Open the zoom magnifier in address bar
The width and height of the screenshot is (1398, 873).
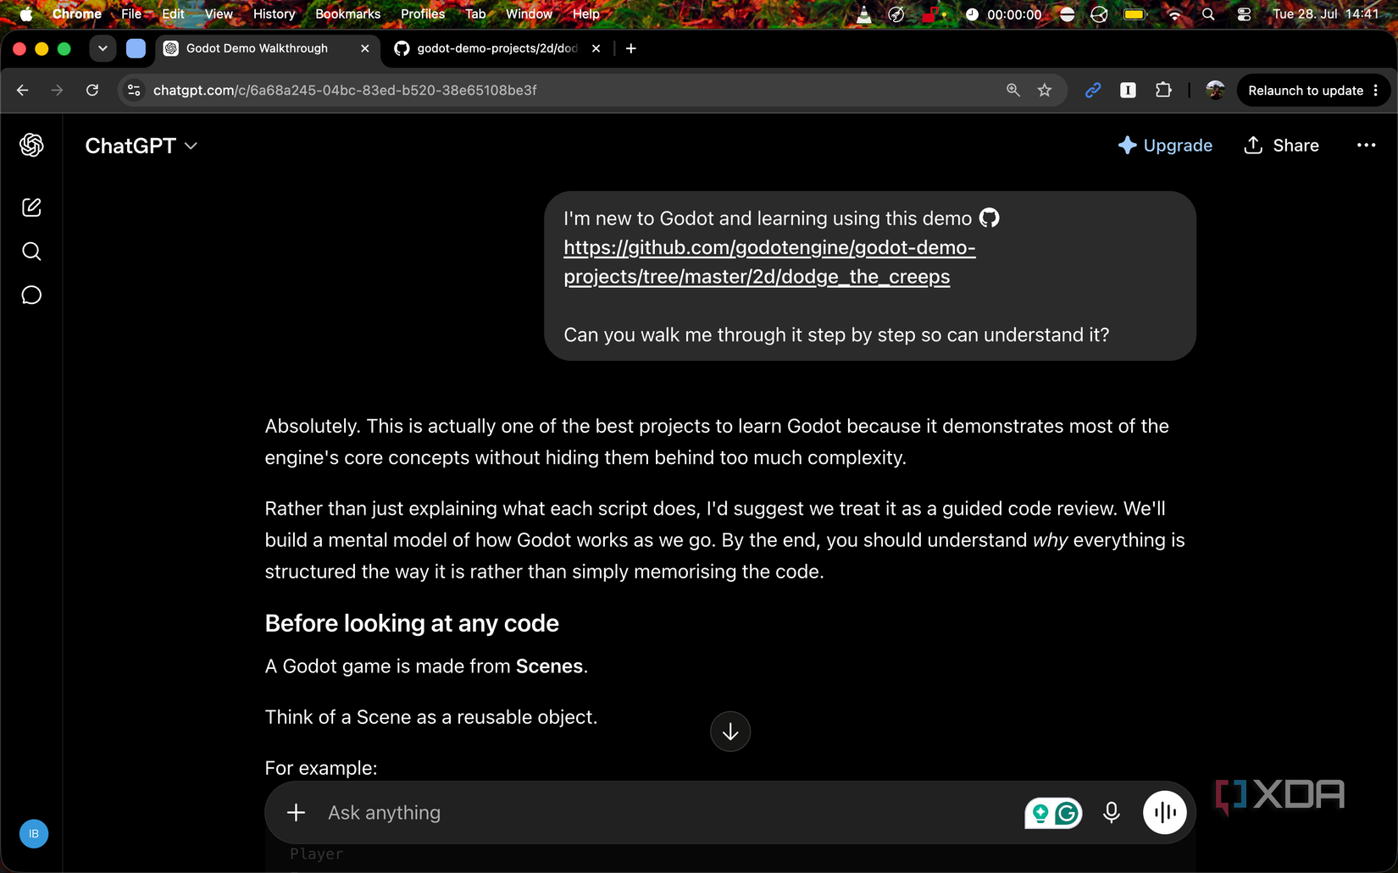tap(1012, 90)
